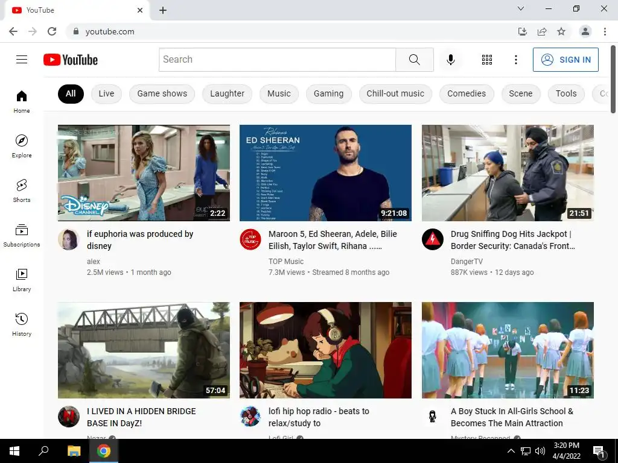618x463 pixels.
Task: Click the install app icon in address bar
Action: pos(522,31)
